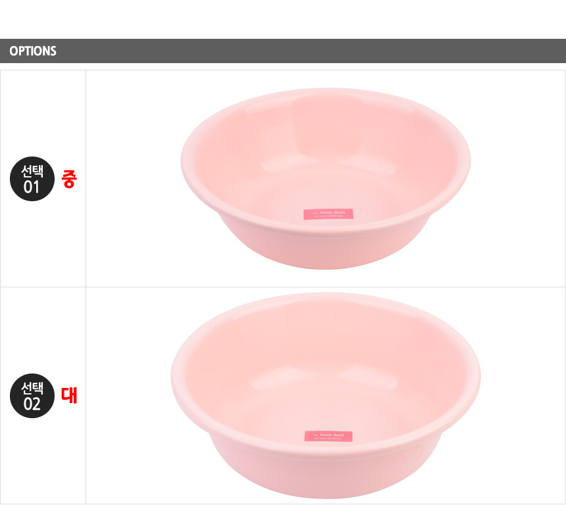The width and height of the screenshot is (566, 505).
Task: Select the red 대 size label
Action: click(x=69, y=396)
